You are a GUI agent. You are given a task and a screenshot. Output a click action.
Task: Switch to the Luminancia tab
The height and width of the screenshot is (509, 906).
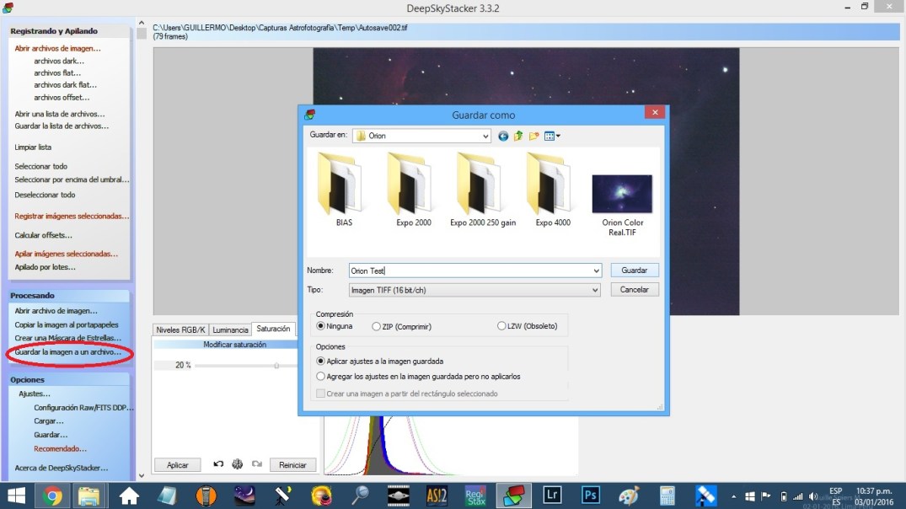click(x=230, y=330)
